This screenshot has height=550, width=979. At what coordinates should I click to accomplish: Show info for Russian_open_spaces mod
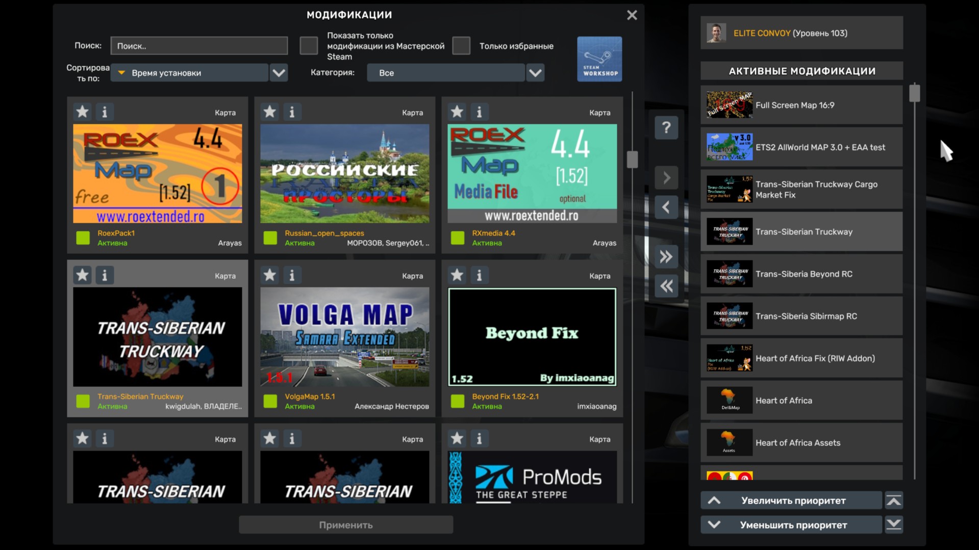(292, 112)
